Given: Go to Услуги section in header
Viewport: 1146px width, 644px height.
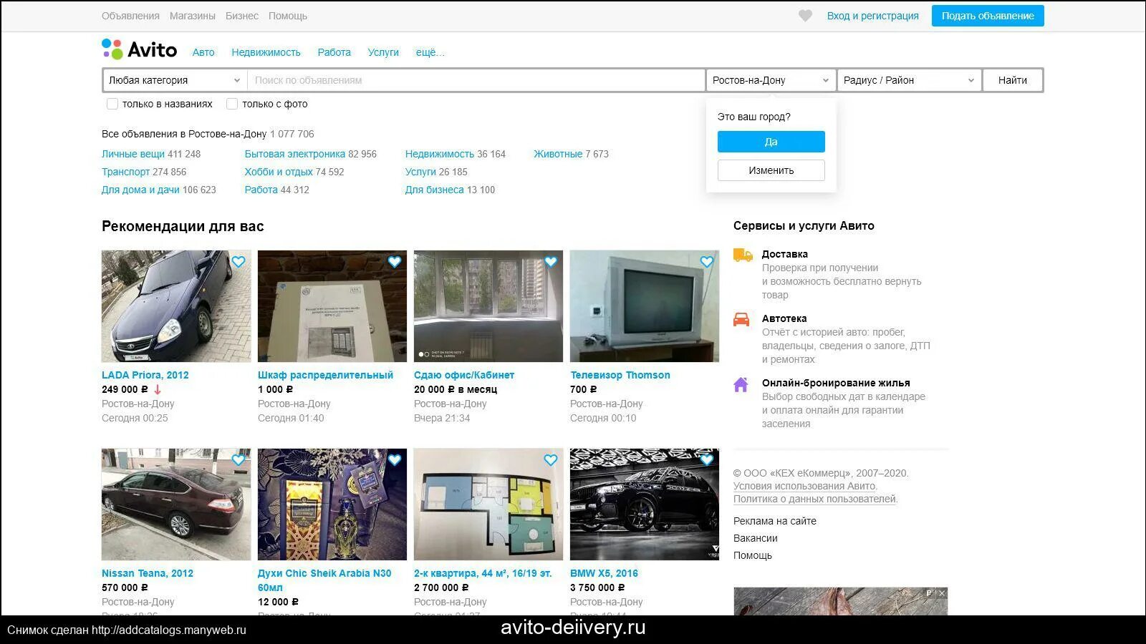Looking at the screenshot, I should click(x=383, y=52).
